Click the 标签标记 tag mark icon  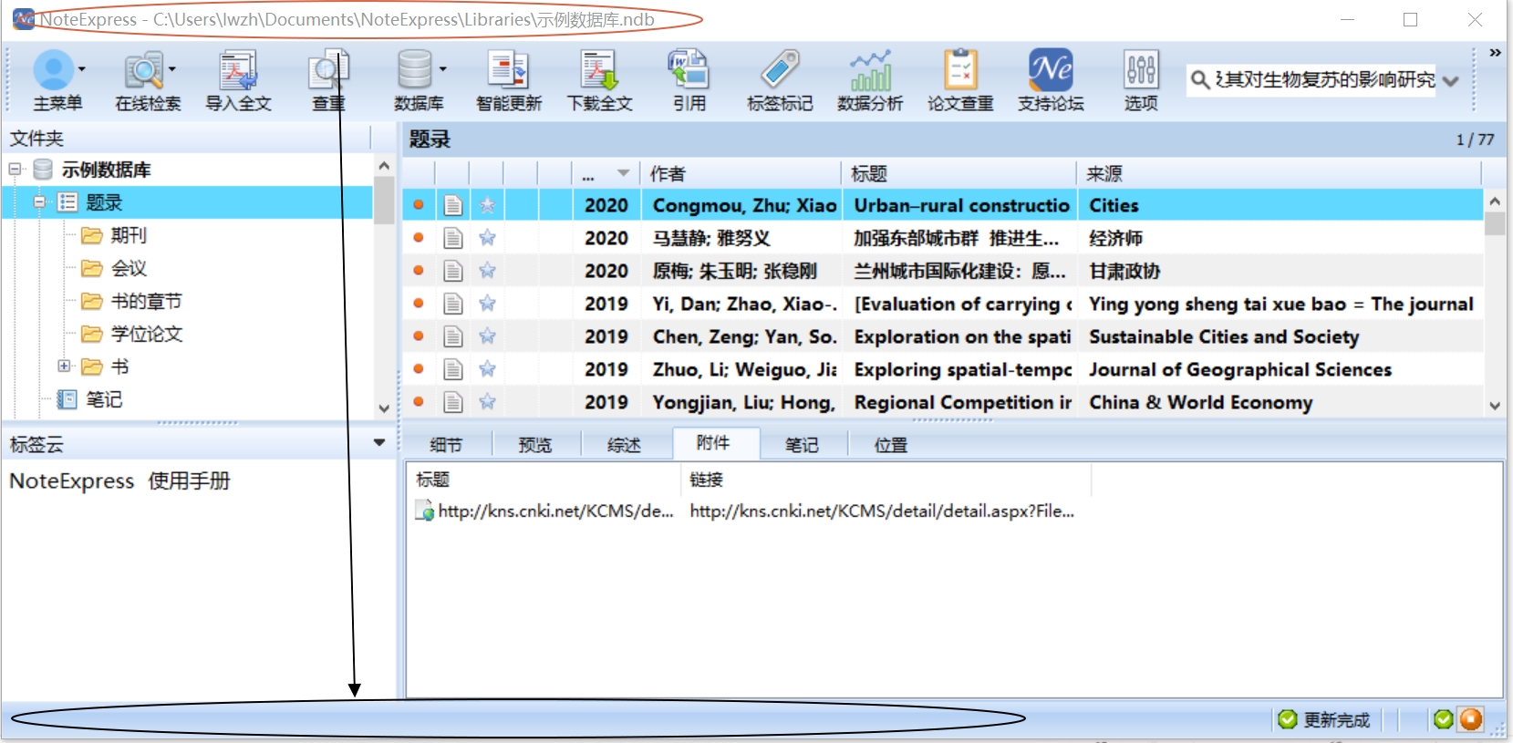click(x=780, y=69)
